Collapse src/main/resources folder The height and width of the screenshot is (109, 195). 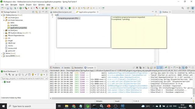[x=4, y=20]
